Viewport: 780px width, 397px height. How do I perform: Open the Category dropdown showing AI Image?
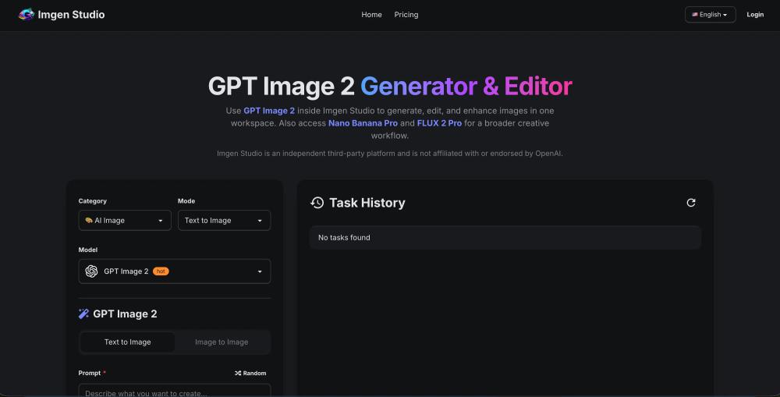pos(125,221)
